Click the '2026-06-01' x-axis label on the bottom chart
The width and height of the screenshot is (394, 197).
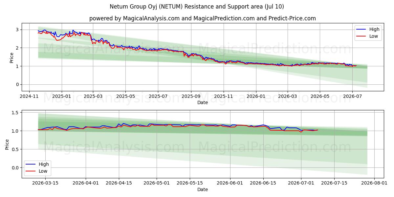(230, 183)
